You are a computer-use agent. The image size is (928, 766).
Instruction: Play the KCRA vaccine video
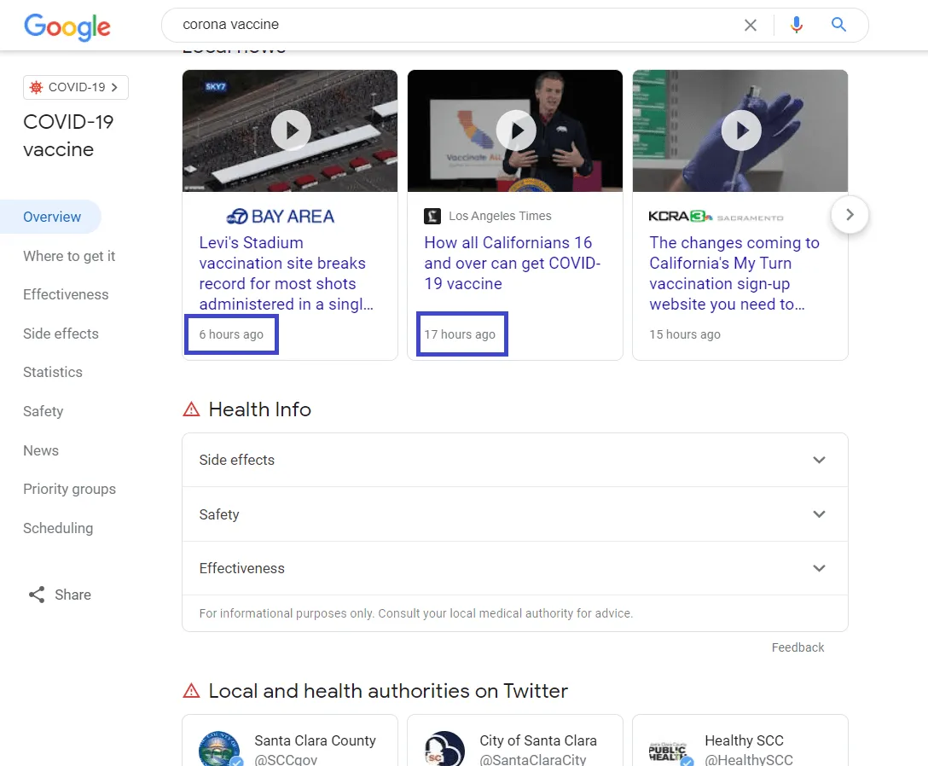pos(741,131)
